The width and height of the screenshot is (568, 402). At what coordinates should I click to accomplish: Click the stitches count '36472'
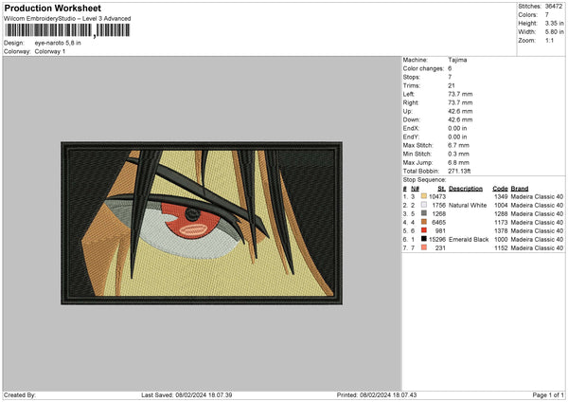(x=554, y=7)
